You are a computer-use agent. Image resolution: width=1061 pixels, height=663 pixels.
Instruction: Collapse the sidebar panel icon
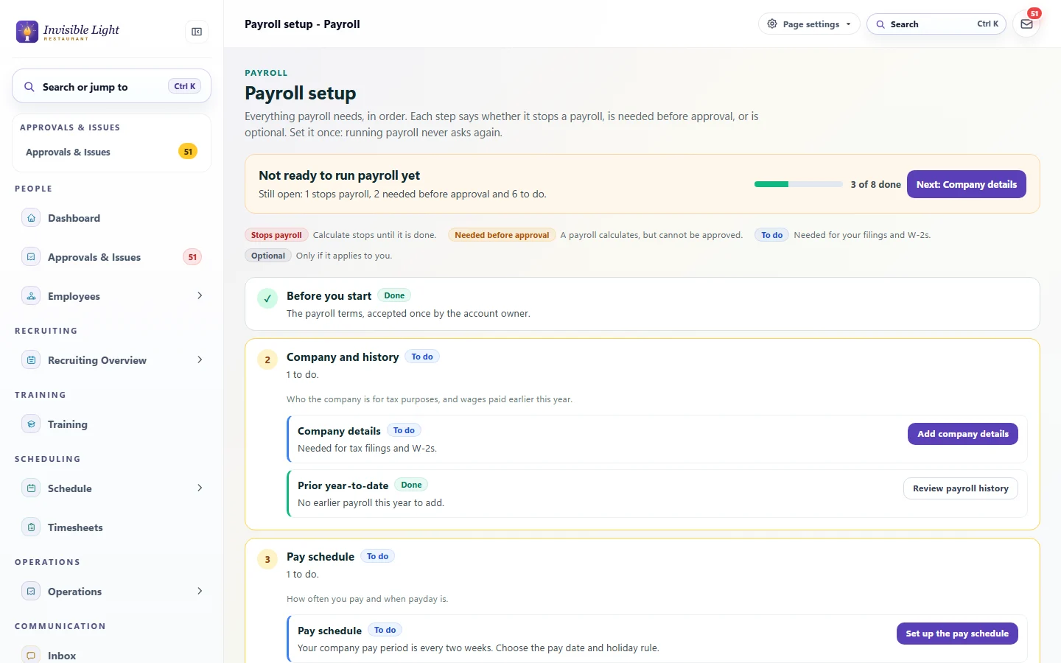pyautogui.click(x=197, y=32)
